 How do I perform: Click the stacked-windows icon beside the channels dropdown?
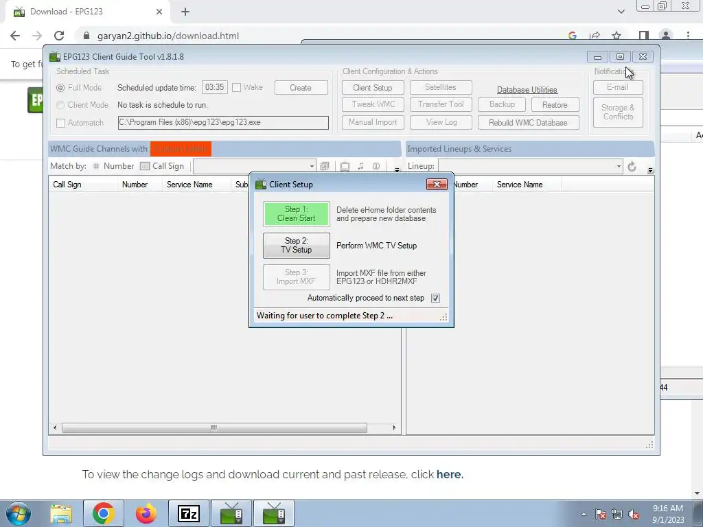(325, 166)
